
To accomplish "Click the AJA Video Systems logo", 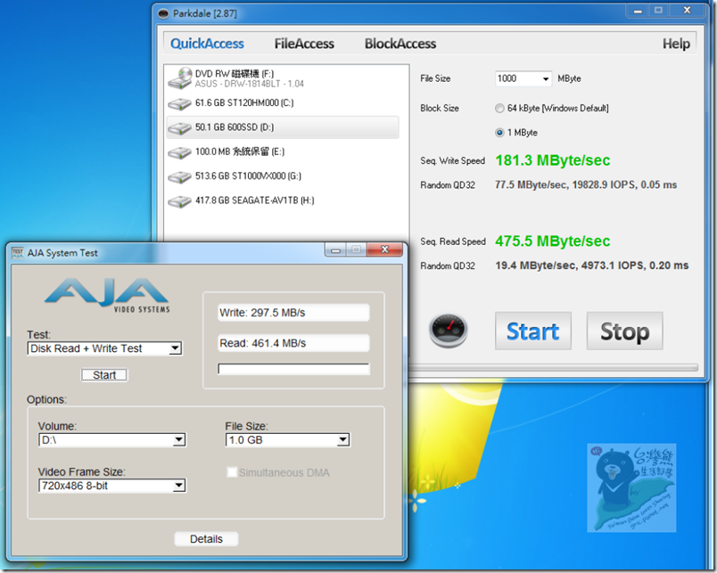I will [107, 295].
